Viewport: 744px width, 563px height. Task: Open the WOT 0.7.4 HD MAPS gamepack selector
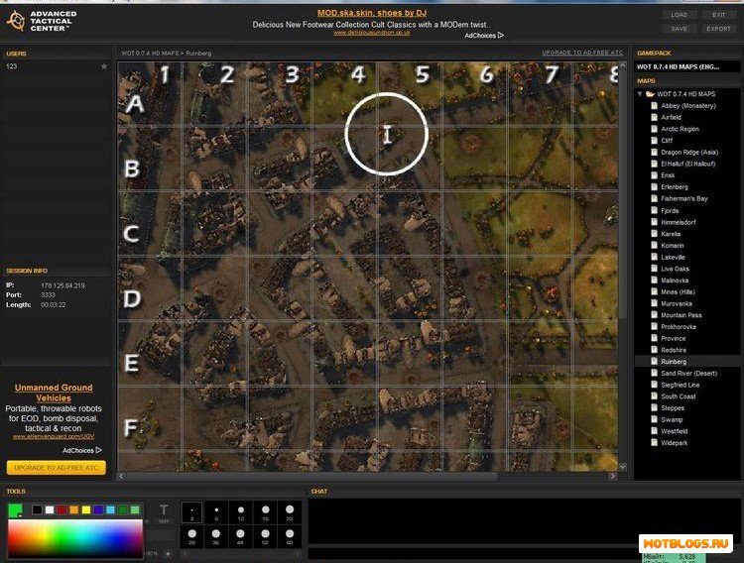pyautogui.click(x=687, y=66)
